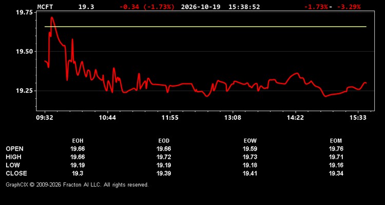Click the 10:44 time axis label
The height and width of the screenshot is (205, 385).
(107, 118)
